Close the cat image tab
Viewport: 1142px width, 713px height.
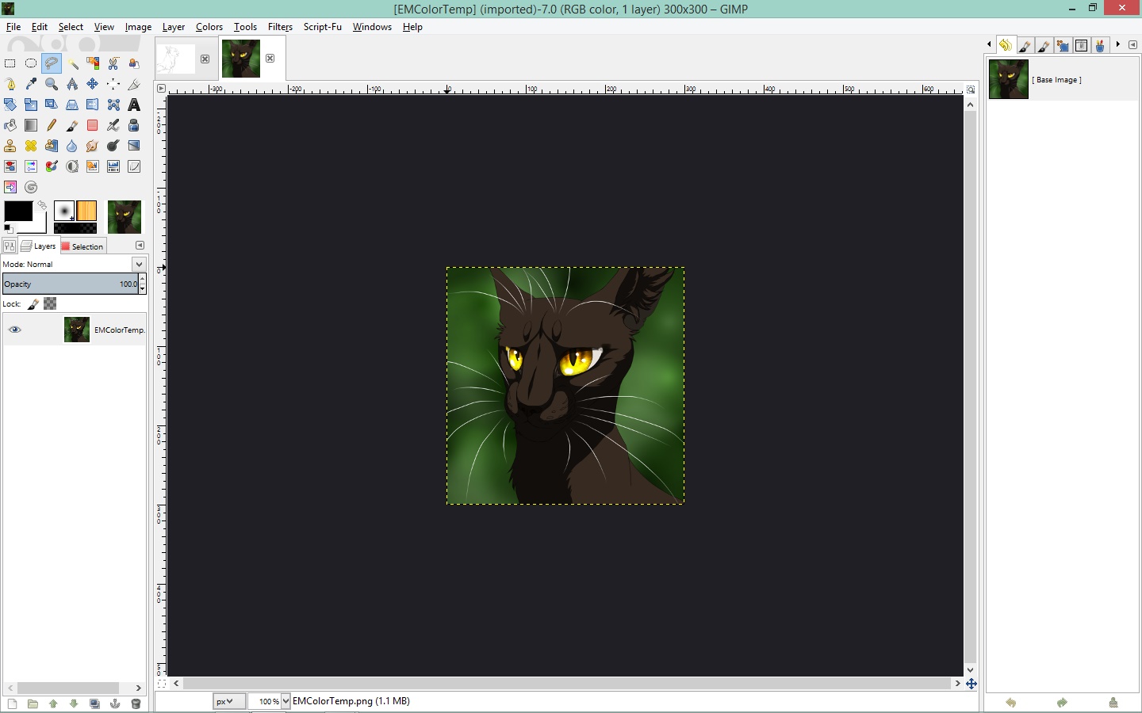point(270,59)
